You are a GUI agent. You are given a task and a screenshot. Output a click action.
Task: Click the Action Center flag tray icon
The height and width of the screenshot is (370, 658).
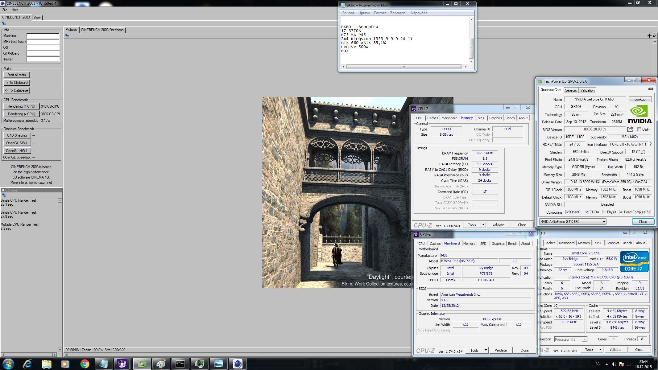pyautogui.click(x=621, y=364)
